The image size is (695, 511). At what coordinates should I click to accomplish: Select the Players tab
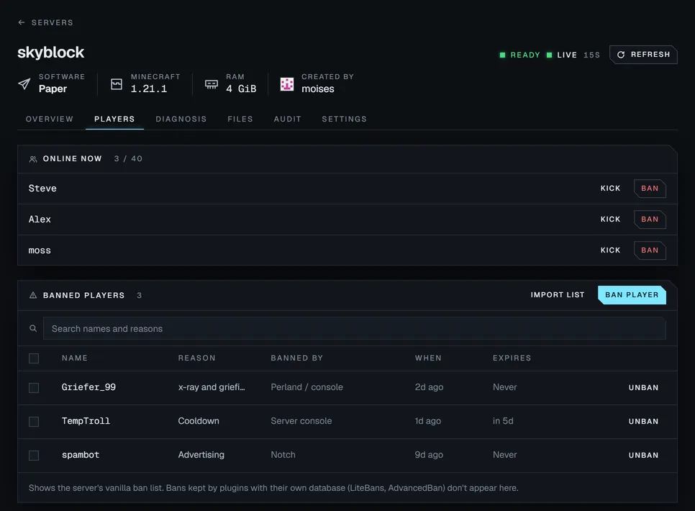click(114, 119)
